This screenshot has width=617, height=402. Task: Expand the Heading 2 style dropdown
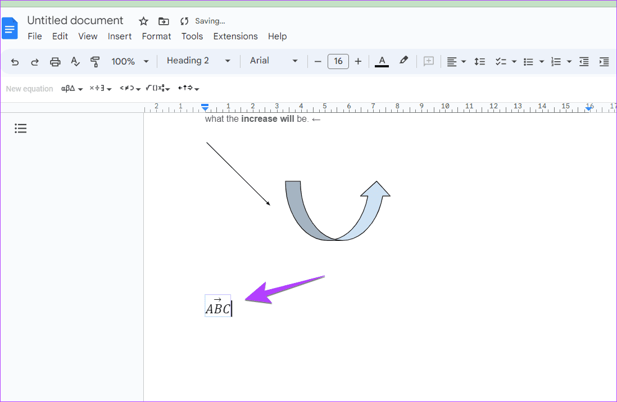click(x=198, y=61)
